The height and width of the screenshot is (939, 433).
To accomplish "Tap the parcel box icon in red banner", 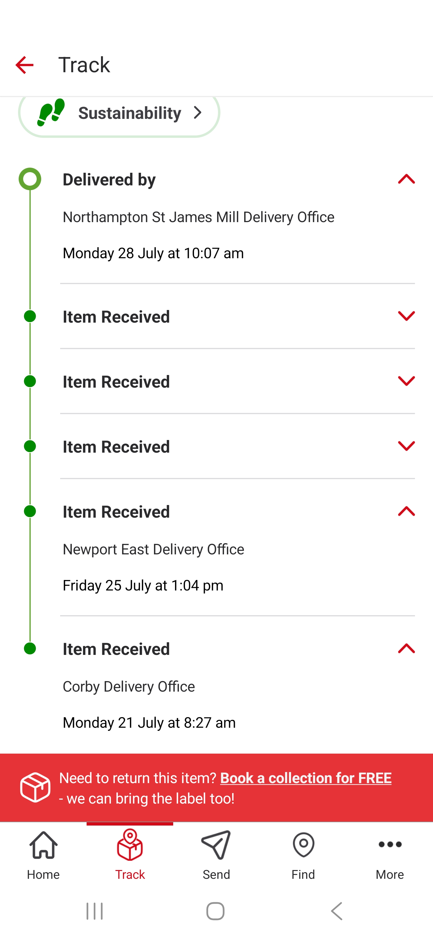I will point(35,787).
